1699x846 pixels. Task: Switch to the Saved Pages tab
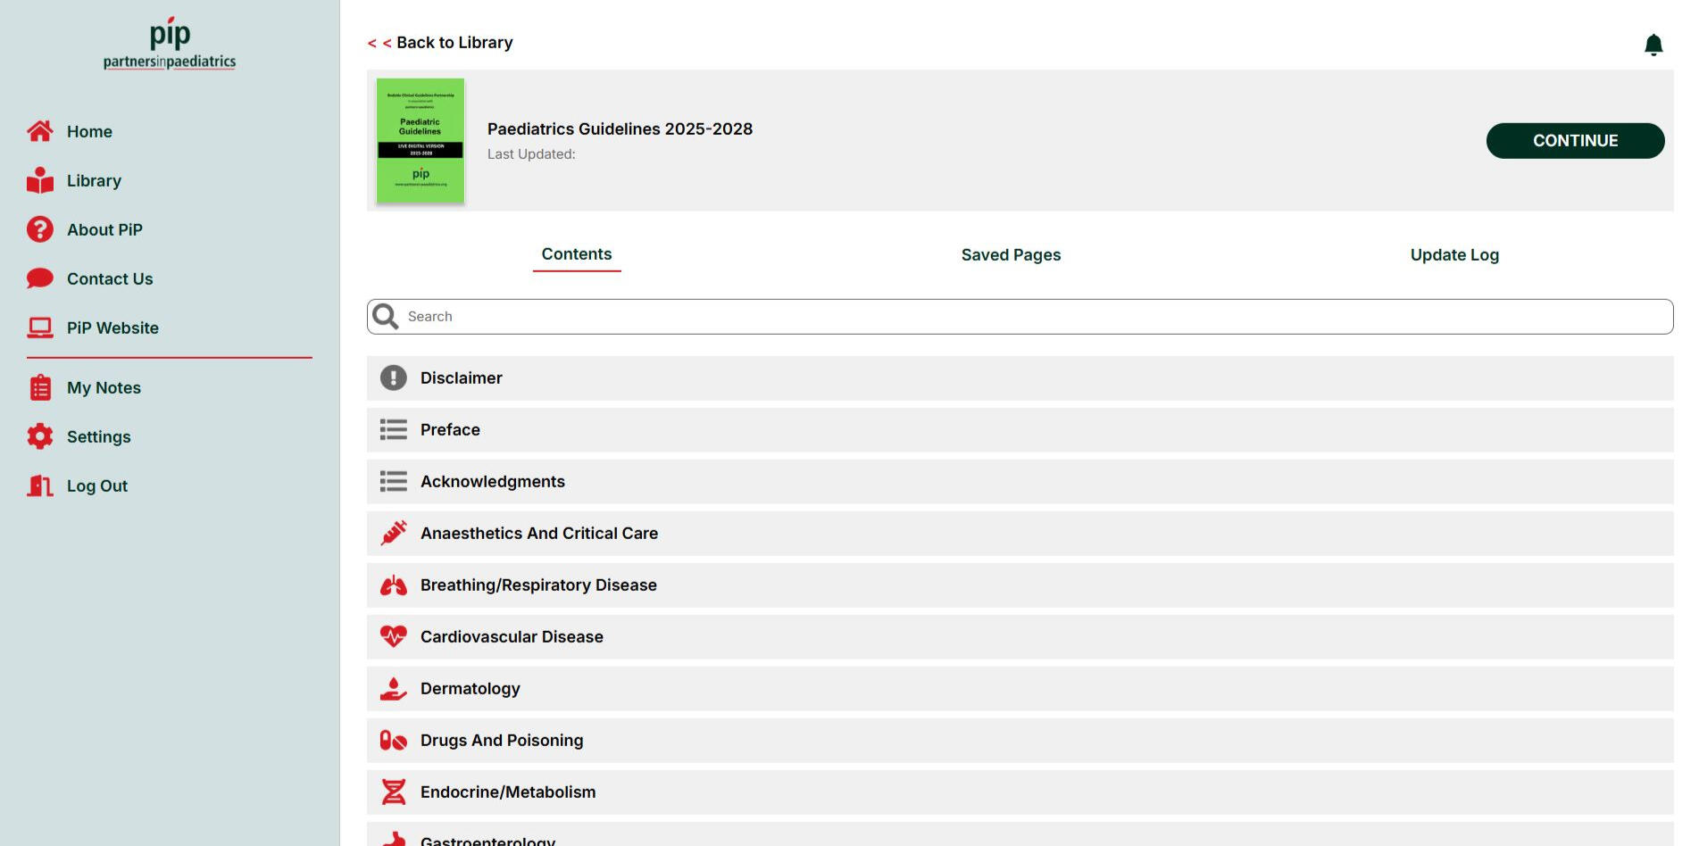(x=1010, y=255)
